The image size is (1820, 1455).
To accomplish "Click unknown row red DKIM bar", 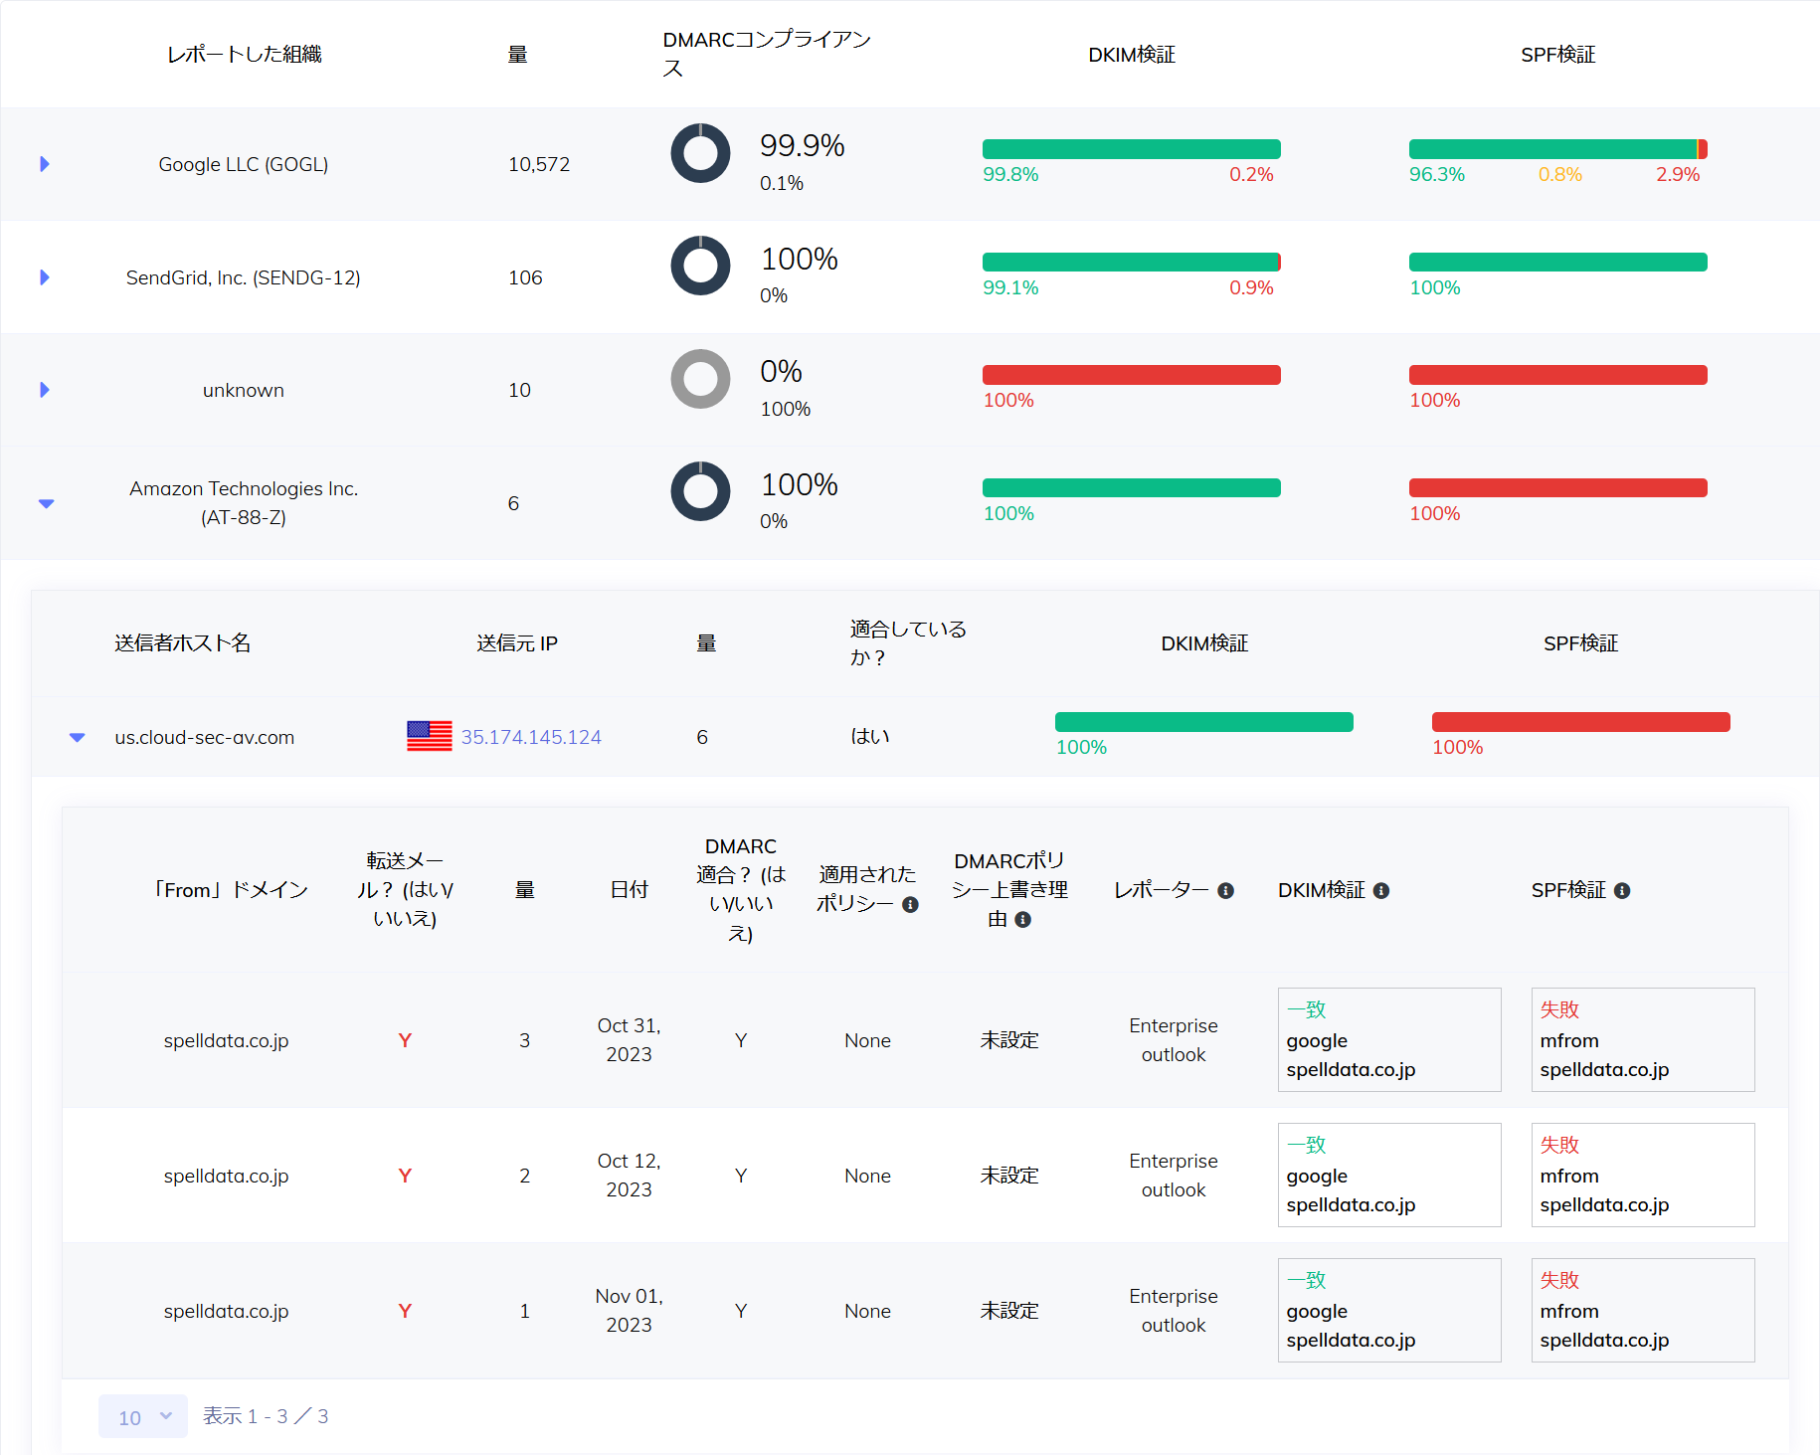I will pos(1132,375).
